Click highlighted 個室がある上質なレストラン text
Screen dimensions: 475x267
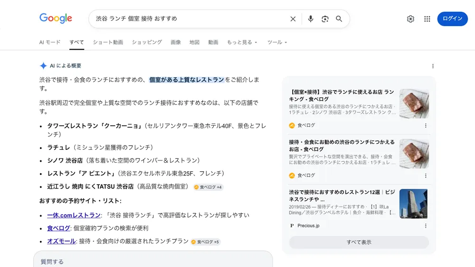click(187, 80)
